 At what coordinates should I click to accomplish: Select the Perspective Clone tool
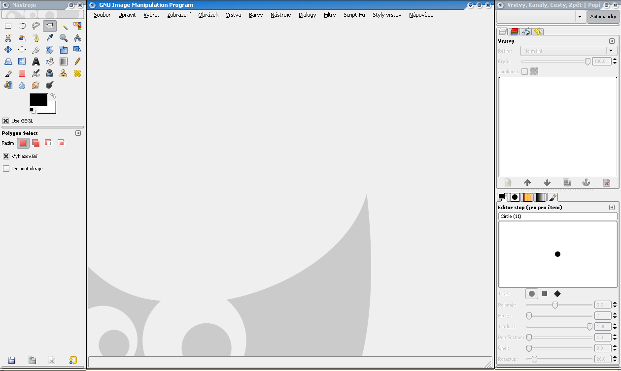pyautogui.click(x=8, y=85)
